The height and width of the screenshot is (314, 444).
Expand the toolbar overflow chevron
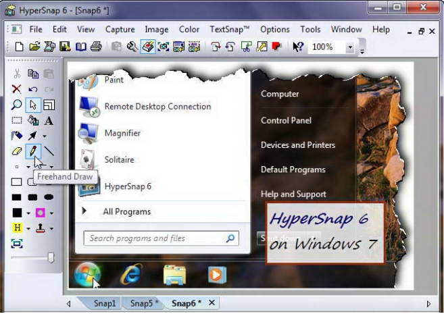(362, 51)
